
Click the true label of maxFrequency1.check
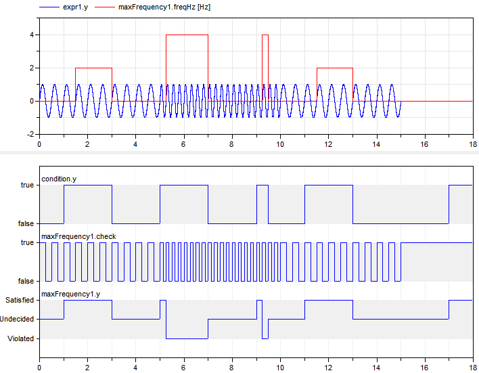27,242
